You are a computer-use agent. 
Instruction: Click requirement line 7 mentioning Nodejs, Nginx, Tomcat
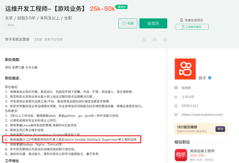coord(34,144)
